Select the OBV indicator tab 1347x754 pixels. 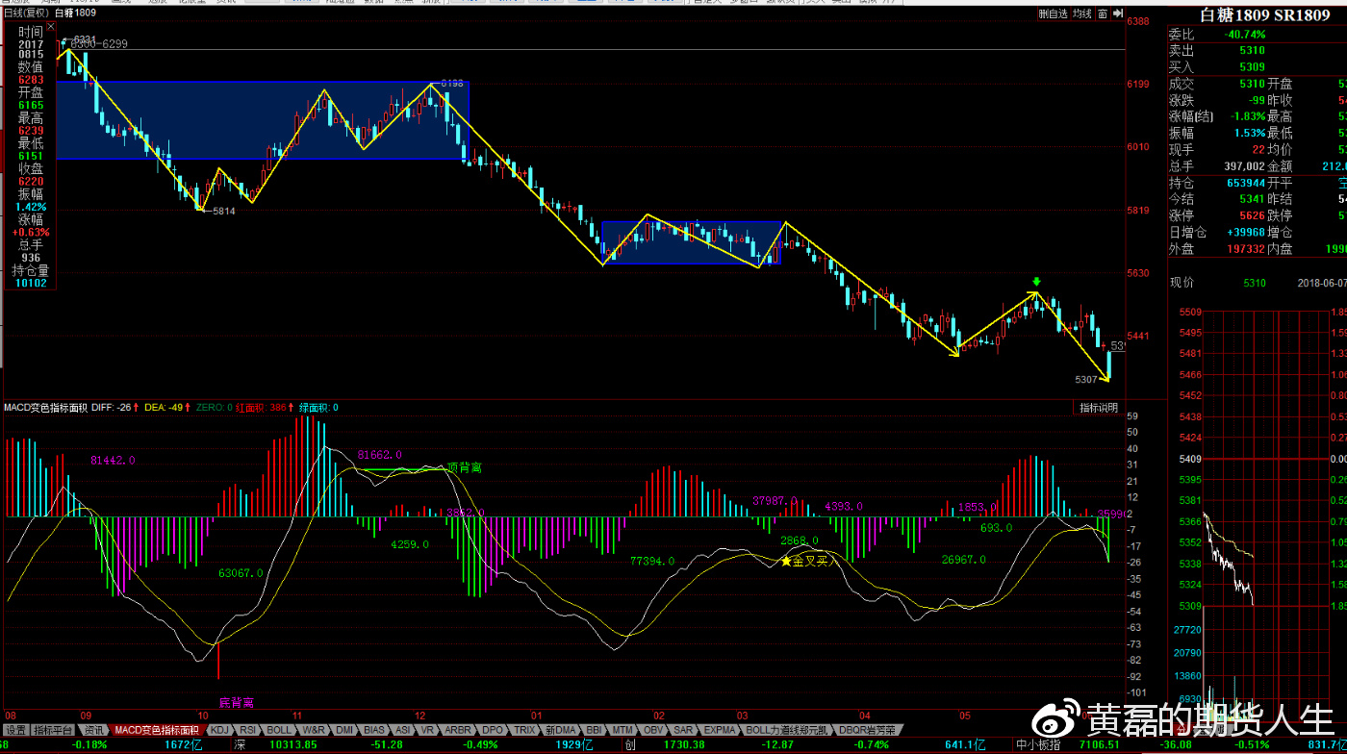pyautogui.click(x=652, y=730)
